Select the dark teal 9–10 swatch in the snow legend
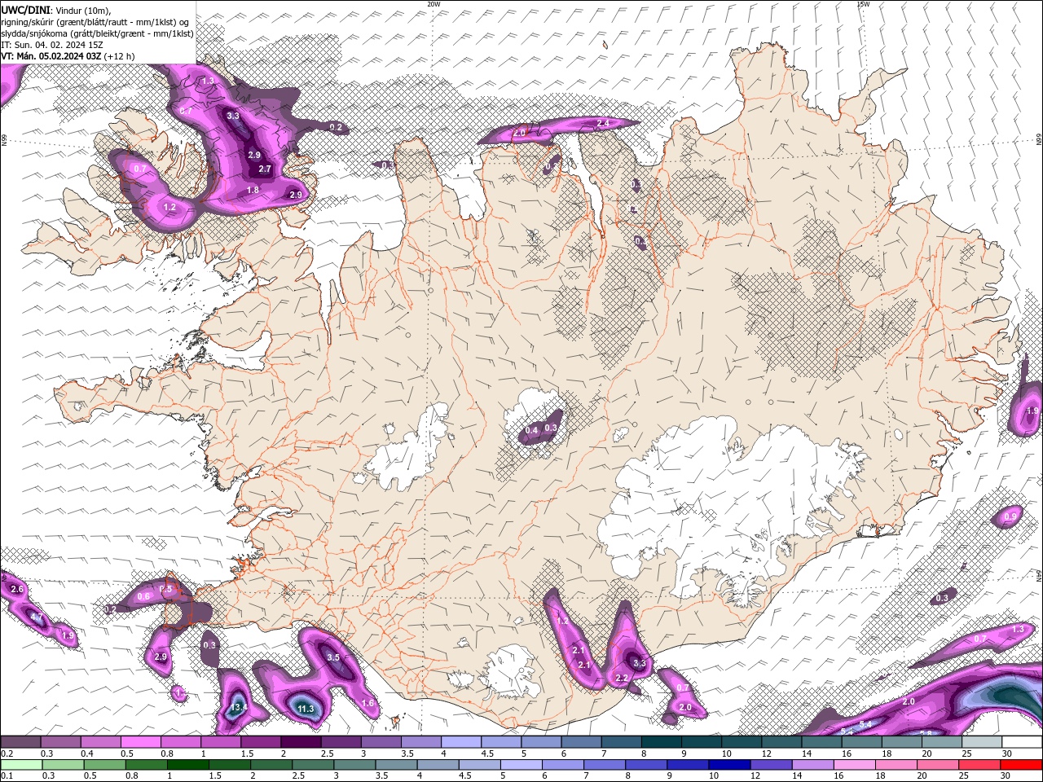Image resolution: width=1043 pixels, height=782 pixels. coord(701,741)
